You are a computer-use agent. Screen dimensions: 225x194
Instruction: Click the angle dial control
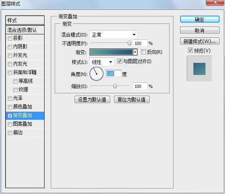tap(96, 74)
